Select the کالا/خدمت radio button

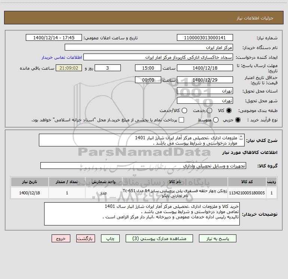pos(184,110)
